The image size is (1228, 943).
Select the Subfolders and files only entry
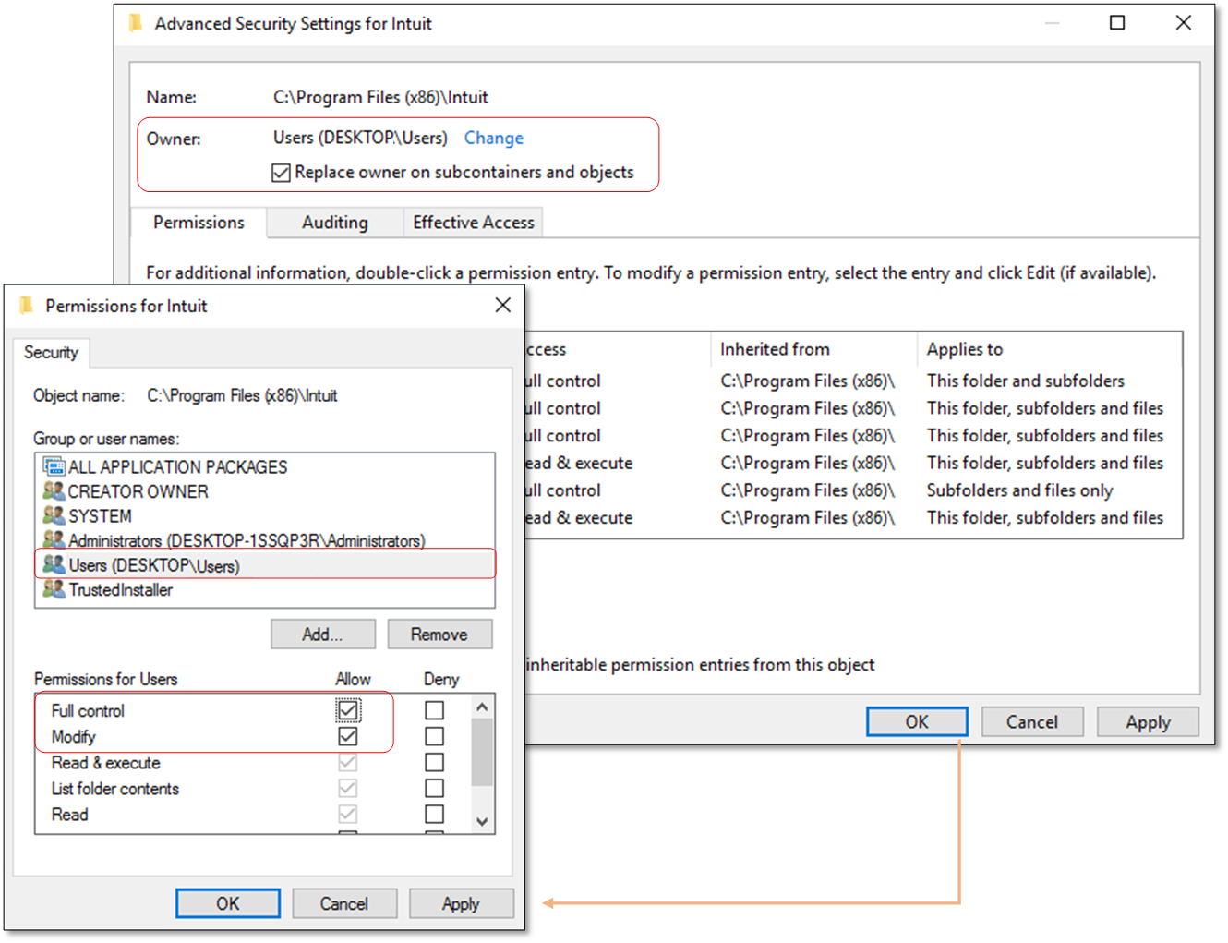click(x=851, y=490)
